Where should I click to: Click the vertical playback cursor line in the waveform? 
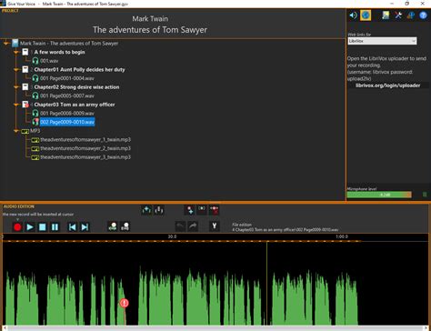(266, 284)
